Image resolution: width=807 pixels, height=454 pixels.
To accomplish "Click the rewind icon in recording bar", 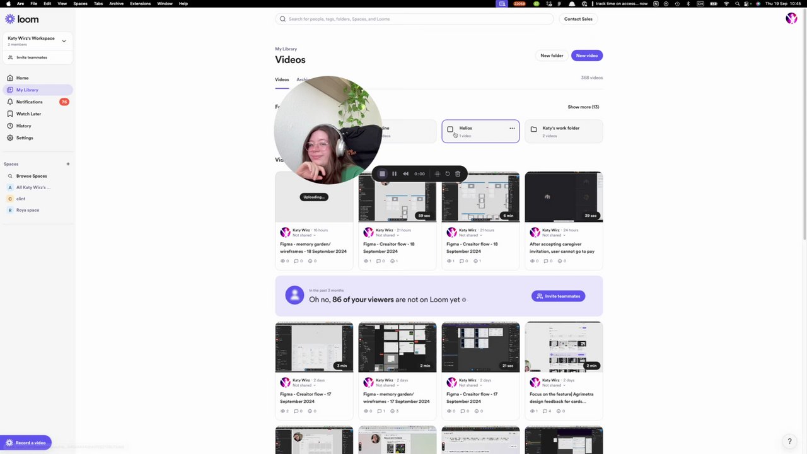I will [405, 173].
